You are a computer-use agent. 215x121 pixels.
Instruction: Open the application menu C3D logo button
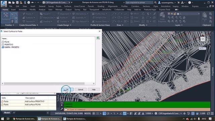tap(4, 4)
